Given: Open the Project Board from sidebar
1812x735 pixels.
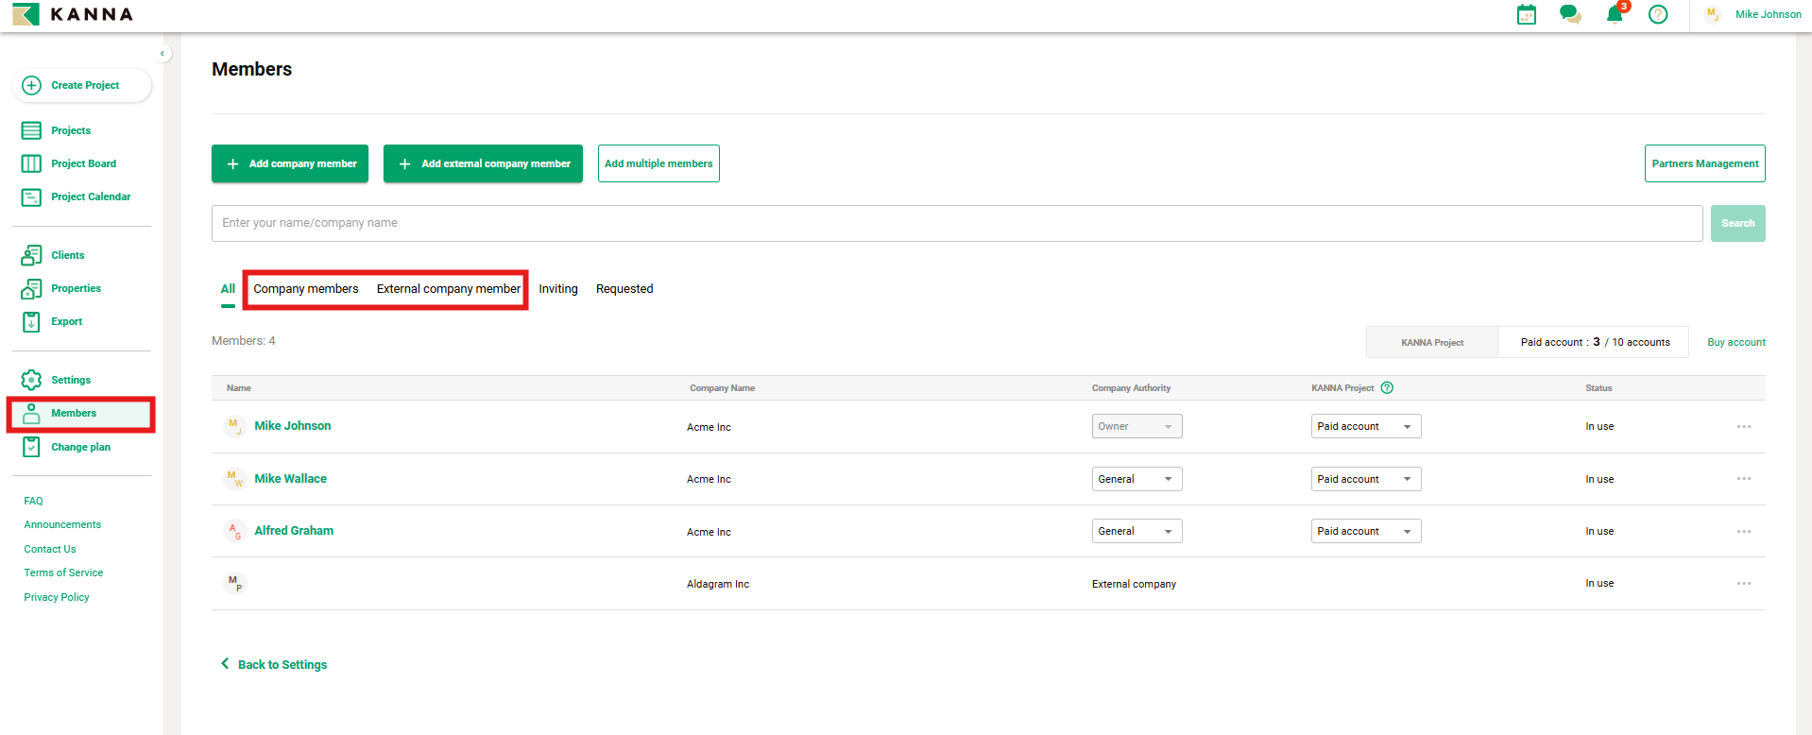Looking at the screenshot, I should (83, 163).
